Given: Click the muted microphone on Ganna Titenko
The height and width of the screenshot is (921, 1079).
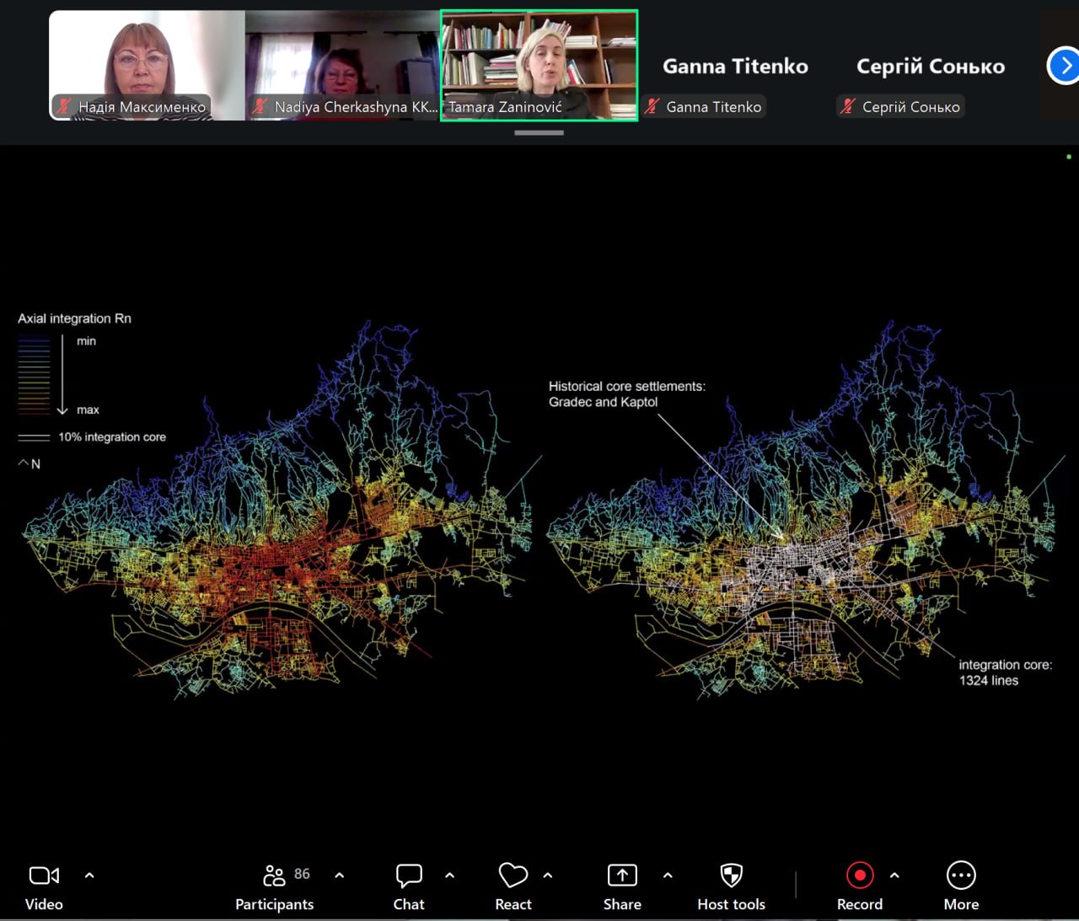Looking at the screenshot, I should 652,107.
